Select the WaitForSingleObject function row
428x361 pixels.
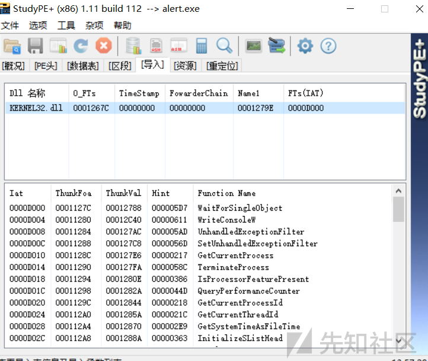click(x=199, y=208)
